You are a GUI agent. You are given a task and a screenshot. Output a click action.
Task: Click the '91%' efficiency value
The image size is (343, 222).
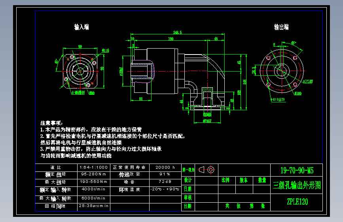(x=165, y=174)
